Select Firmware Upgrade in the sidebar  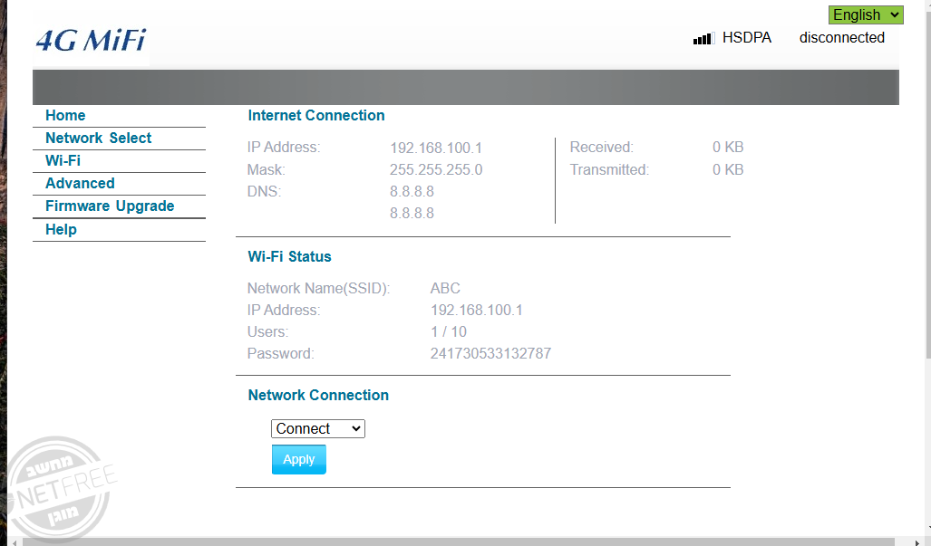(x=110, y=206)
